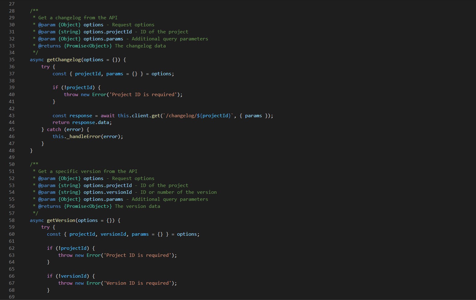Place cursor on _handleError method call
The width and height of the screenshot is (476, 300).
(83, 137)
